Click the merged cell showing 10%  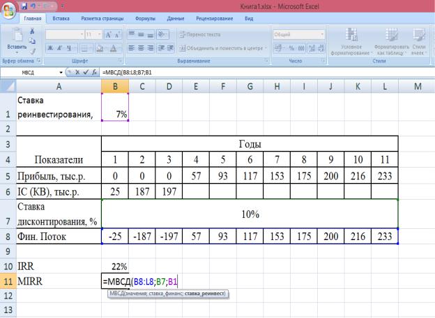click(x=250, y=214)
